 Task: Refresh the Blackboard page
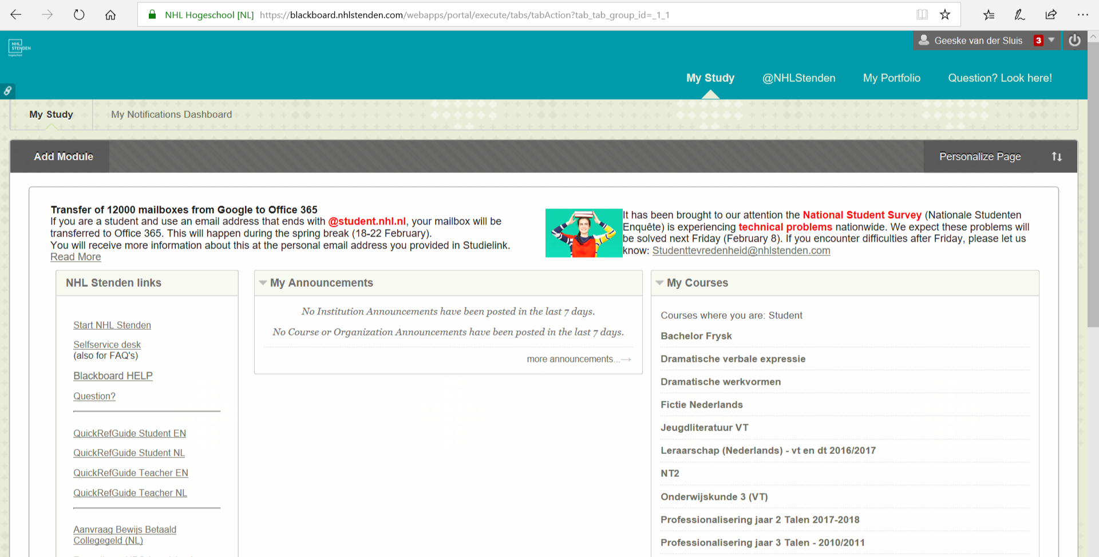79,15
